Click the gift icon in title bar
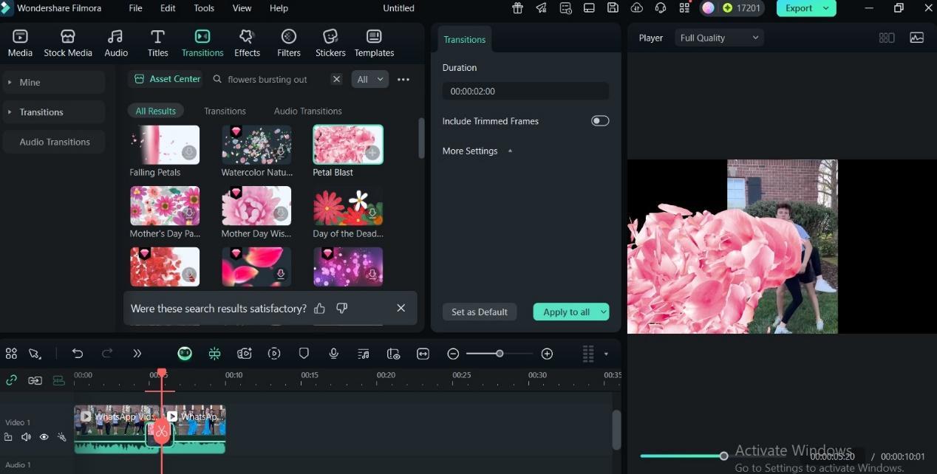 (x=517, y=8)
